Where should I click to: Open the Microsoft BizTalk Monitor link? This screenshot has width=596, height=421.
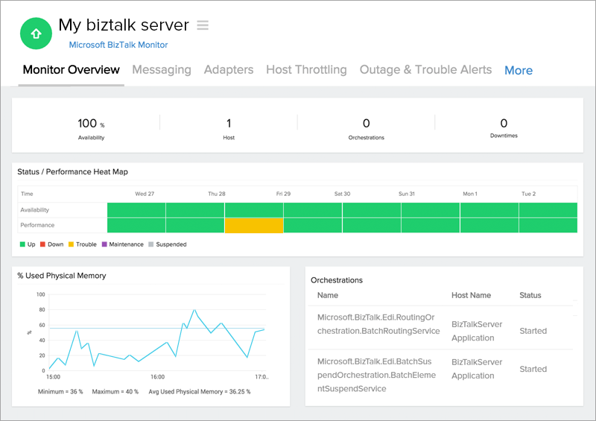(x=118, y=45)
